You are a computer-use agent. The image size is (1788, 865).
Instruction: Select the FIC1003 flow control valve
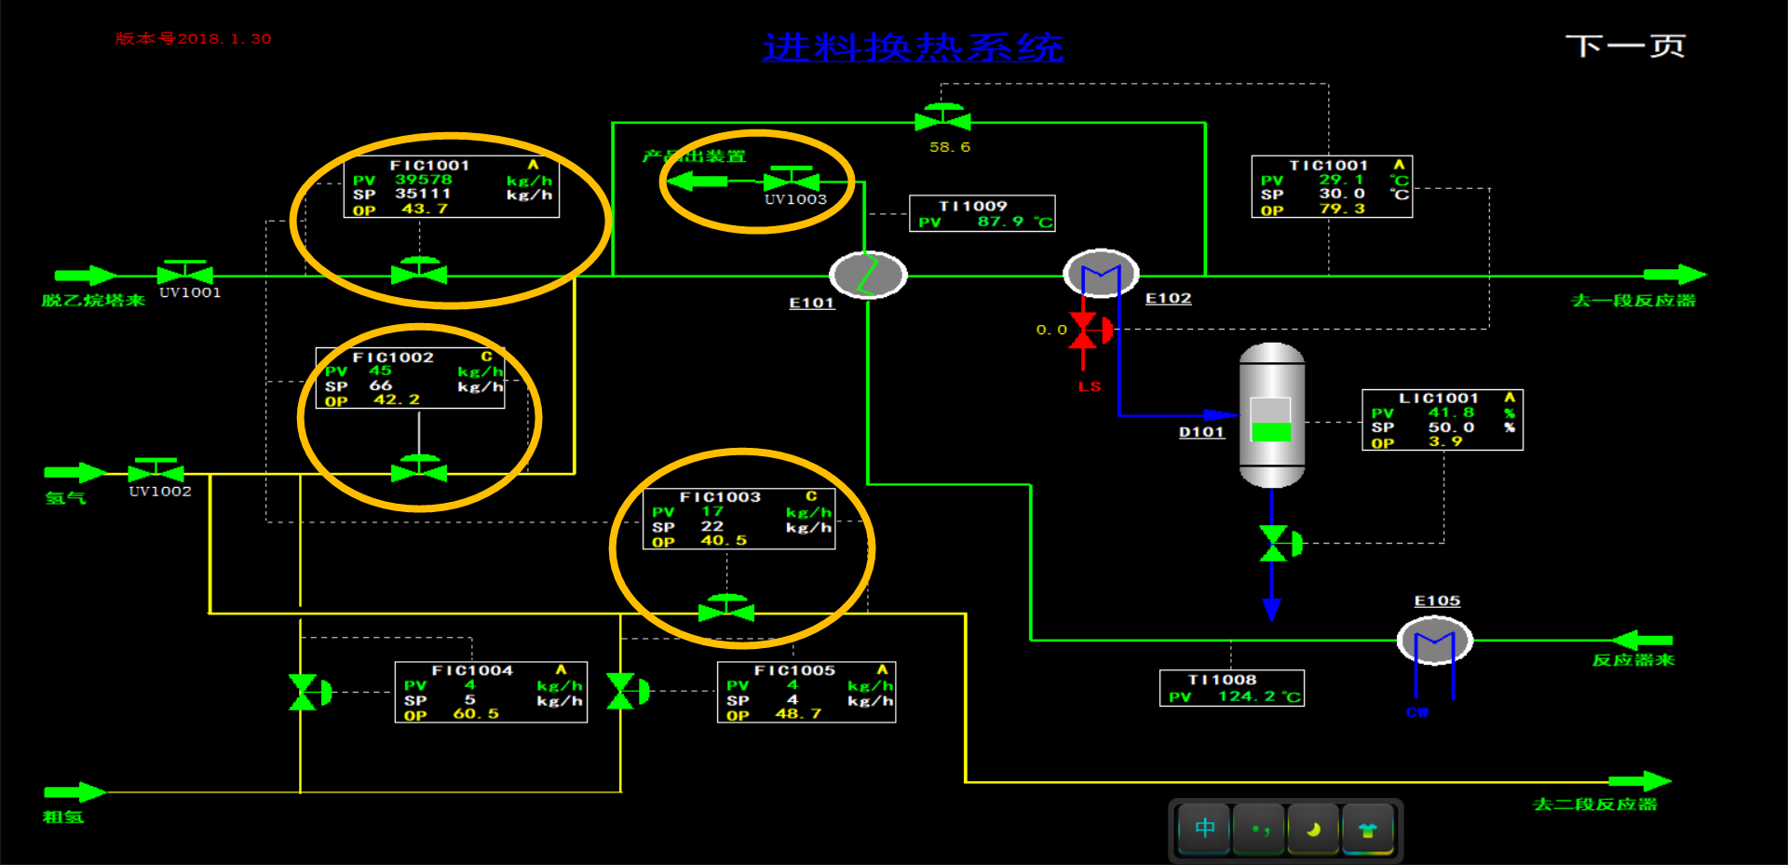pyautogui.click(x=726, y=609)
